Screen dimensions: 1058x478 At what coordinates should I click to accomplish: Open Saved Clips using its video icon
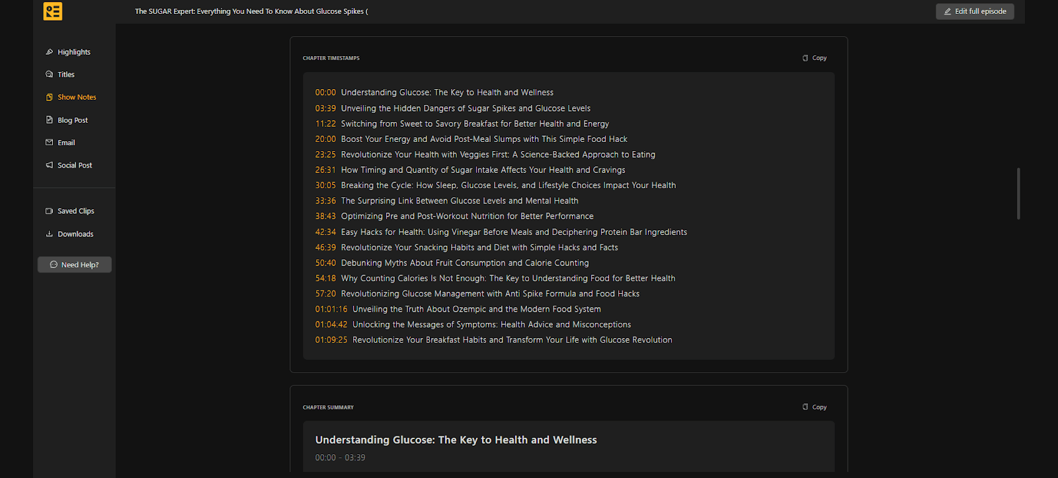coord(48,210)
